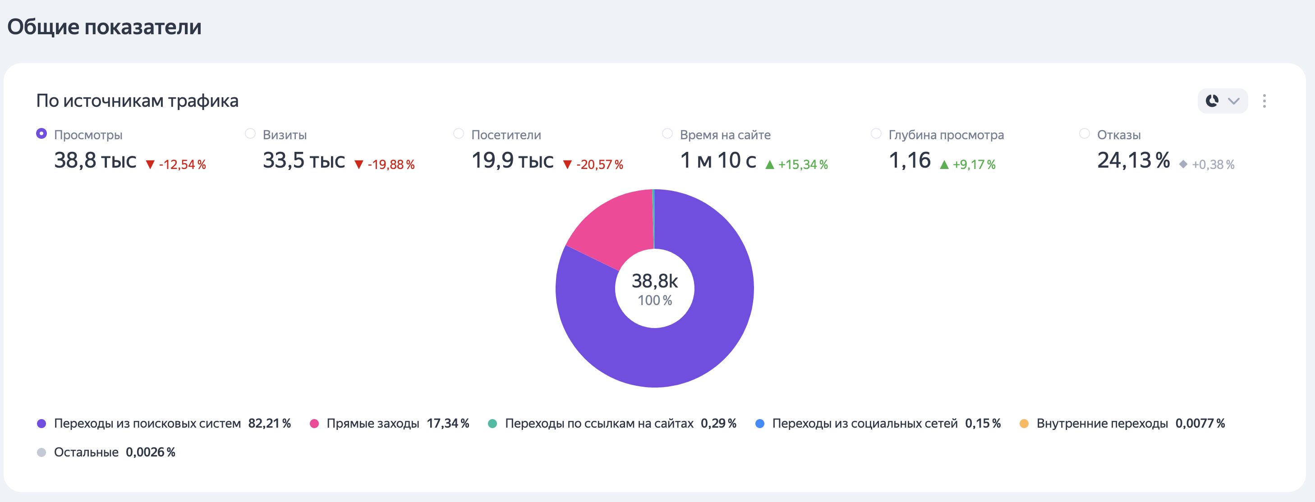Click the purple search systems legend dot

pyautogui.click(x=41, y=424)
